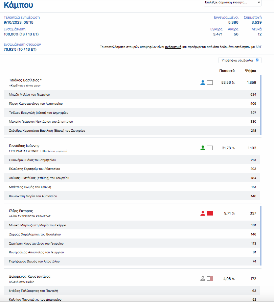Click the Ξυλομένος Κωνσταντίνος combination name

pyautogui.click(x=30, y=276)
